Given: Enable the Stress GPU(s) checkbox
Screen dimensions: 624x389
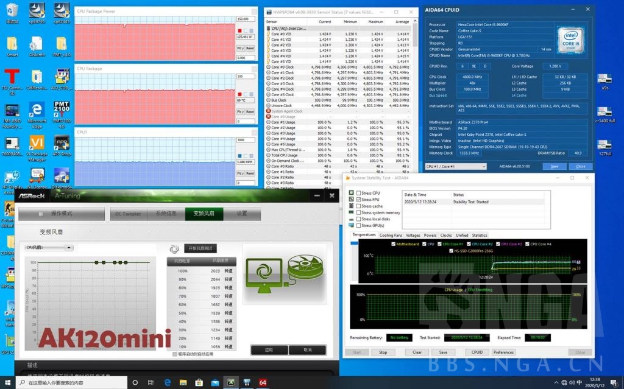Looking at the screenshot, I should pyautogui.click(x=358, y=225).
